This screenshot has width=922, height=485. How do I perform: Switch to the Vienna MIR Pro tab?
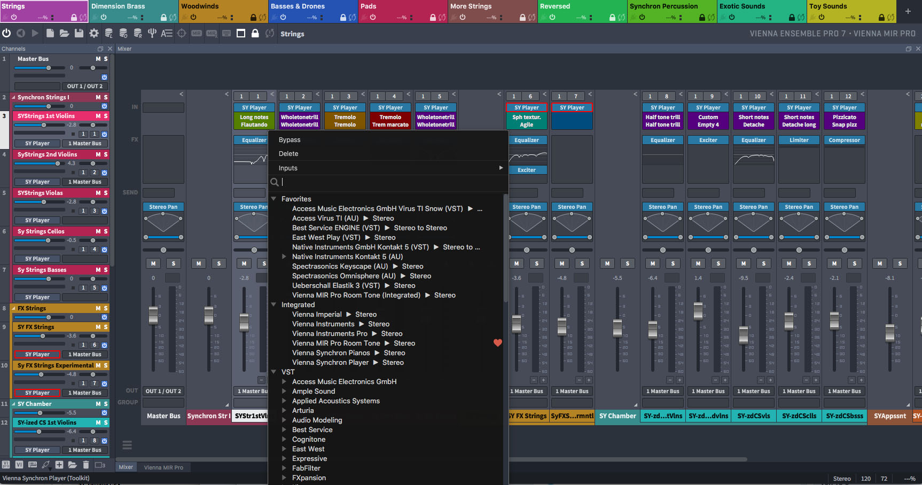tap(163, 467)
